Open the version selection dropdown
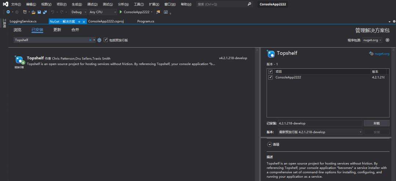The image size is (396, 181). click(320, 132)
